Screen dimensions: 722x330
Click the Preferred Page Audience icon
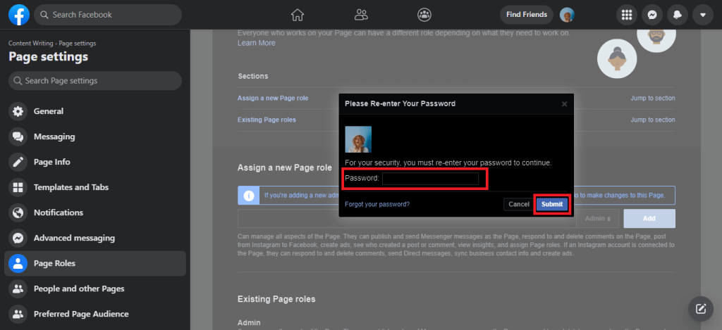pos(18,314)
